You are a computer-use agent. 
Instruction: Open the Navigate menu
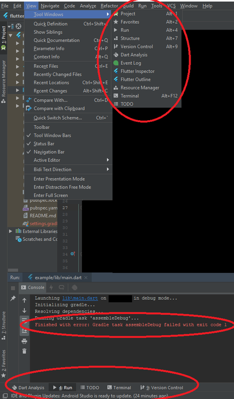coord(50,5)
